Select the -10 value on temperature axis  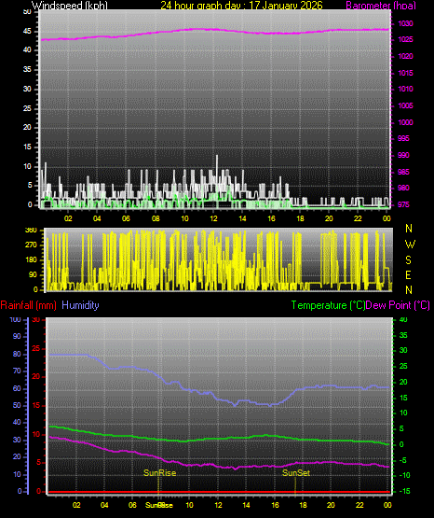click(x=404, y=475)
